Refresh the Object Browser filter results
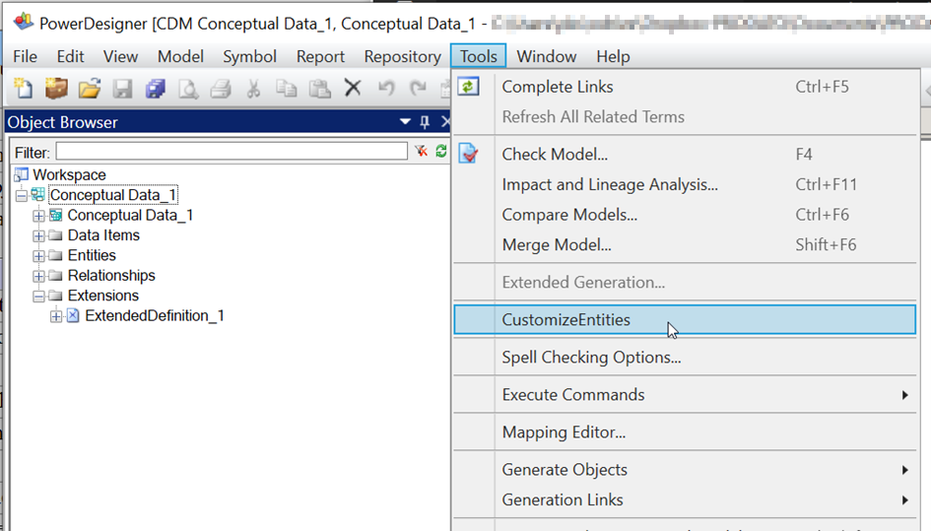The width and height of the screenshot is (931, 531). (x=440, y=152)
